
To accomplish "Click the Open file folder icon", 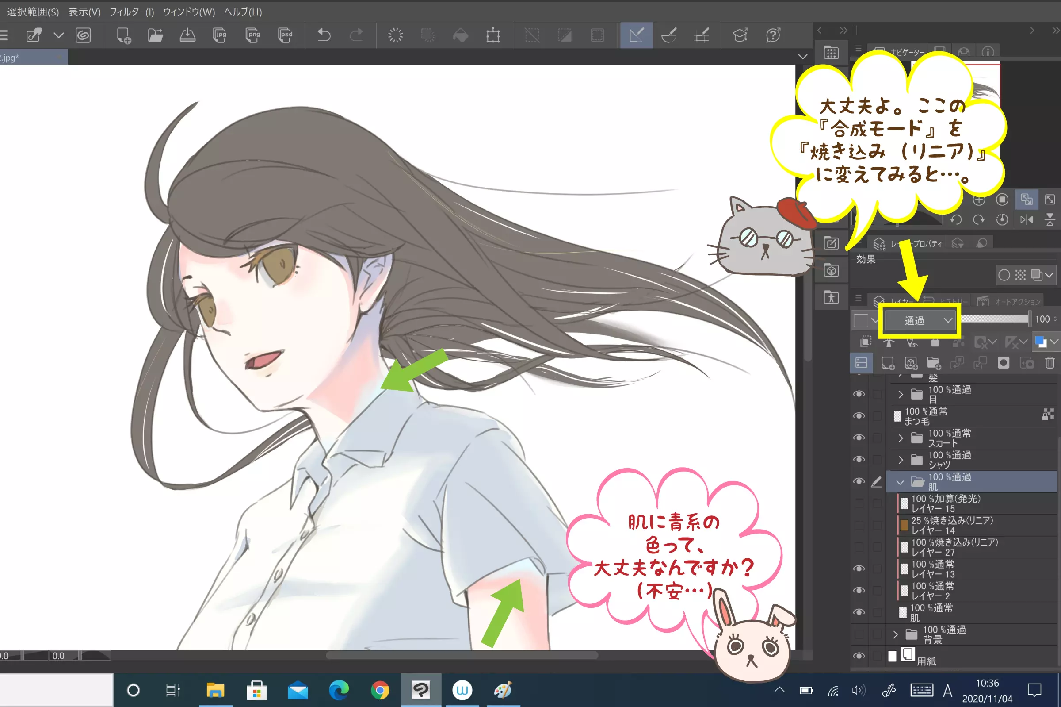I will tap(155, 35).
